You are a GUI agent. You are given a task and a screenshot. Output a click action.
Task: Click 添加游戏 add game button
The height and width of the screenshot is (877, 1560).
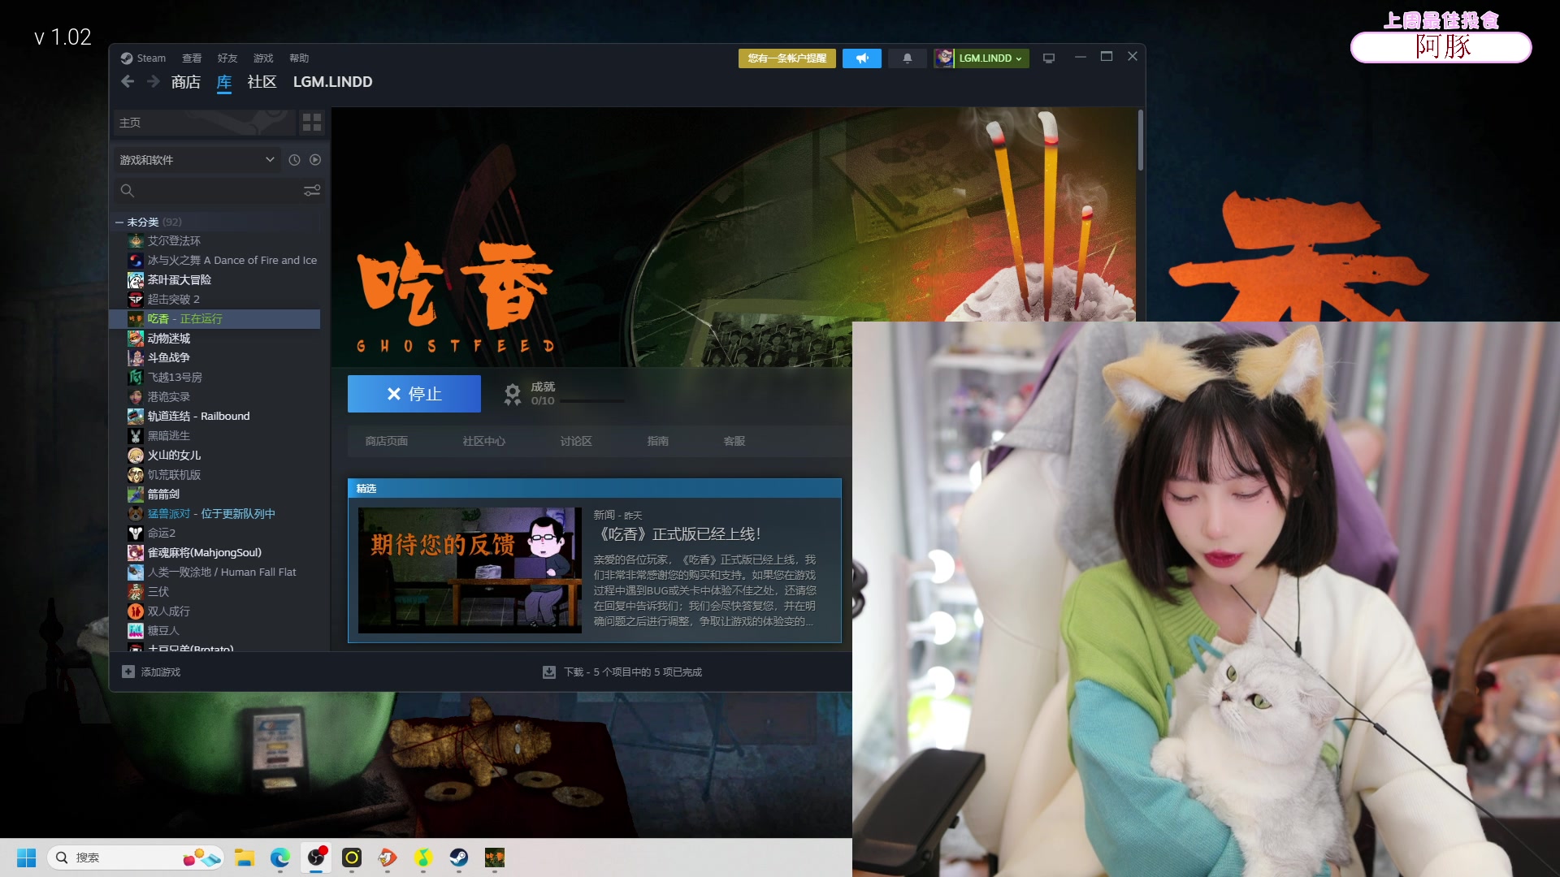tap(152, 672)
